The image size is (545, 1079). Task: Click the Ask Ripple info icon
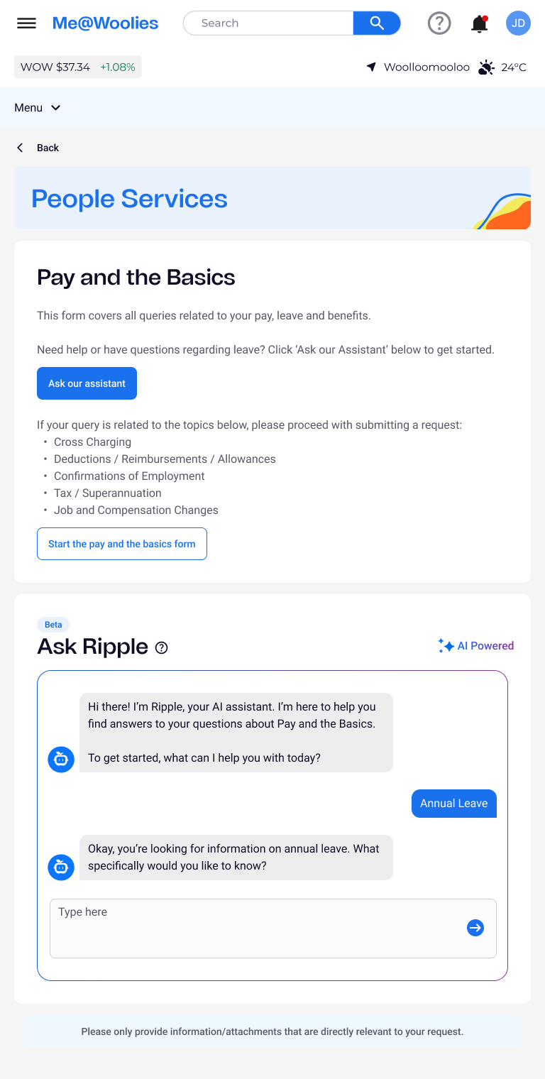162,647
